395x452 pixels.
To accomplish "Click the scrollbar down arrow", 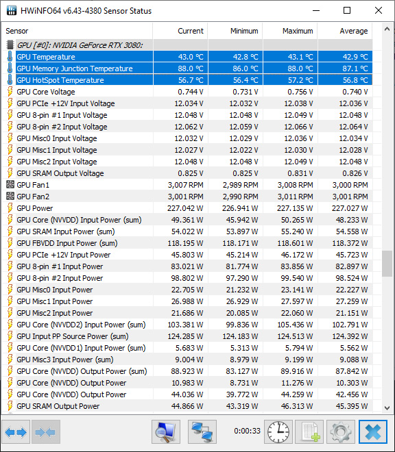I will 387,407.
